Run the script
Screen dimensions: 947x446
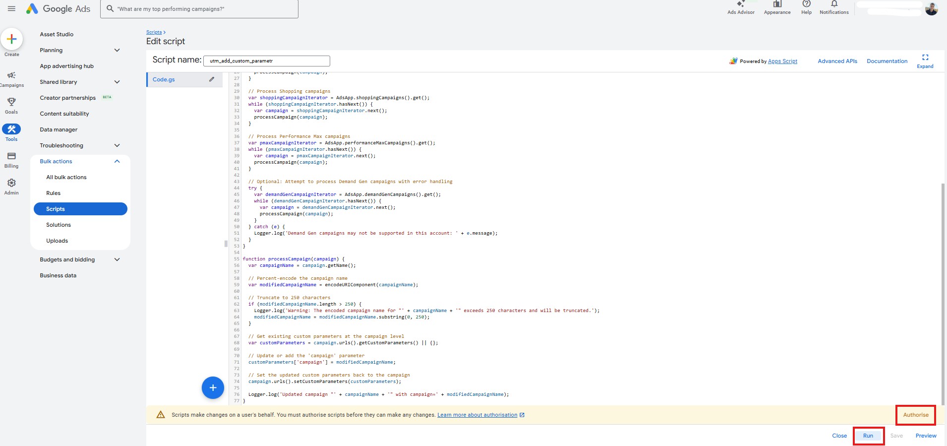tap(868, 436)
